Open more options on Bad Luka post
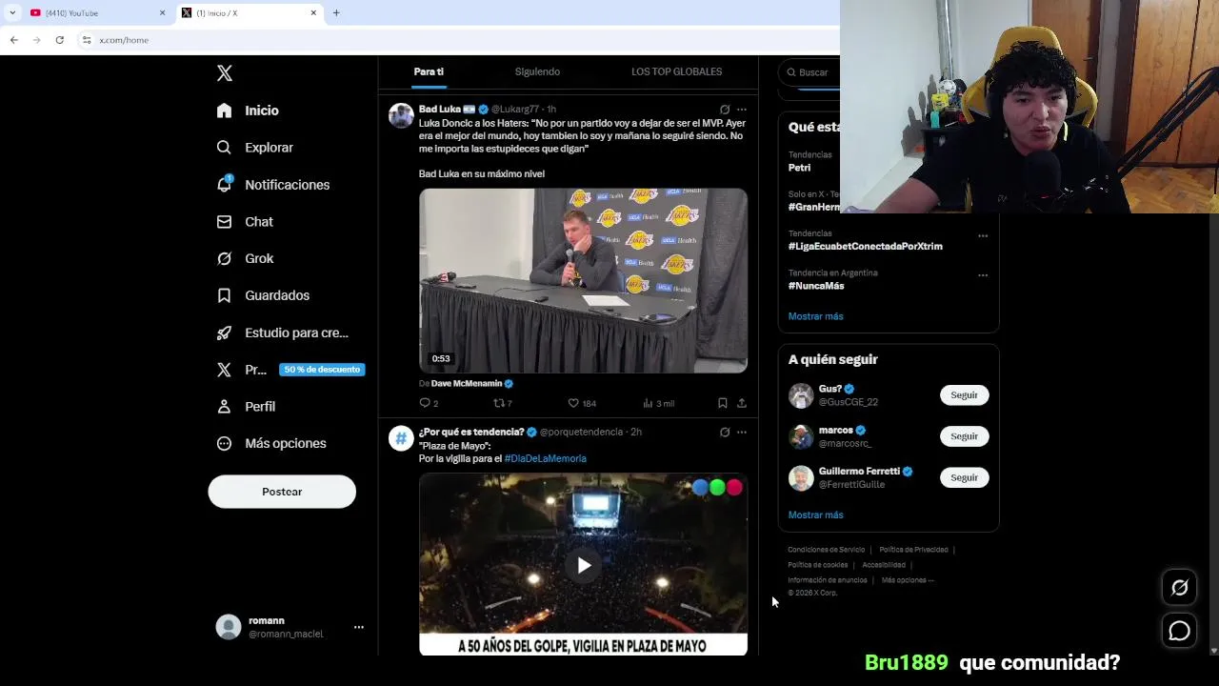Image resolution: width=1219 pixels, height=686 pixels. click(x=742, y=110)
